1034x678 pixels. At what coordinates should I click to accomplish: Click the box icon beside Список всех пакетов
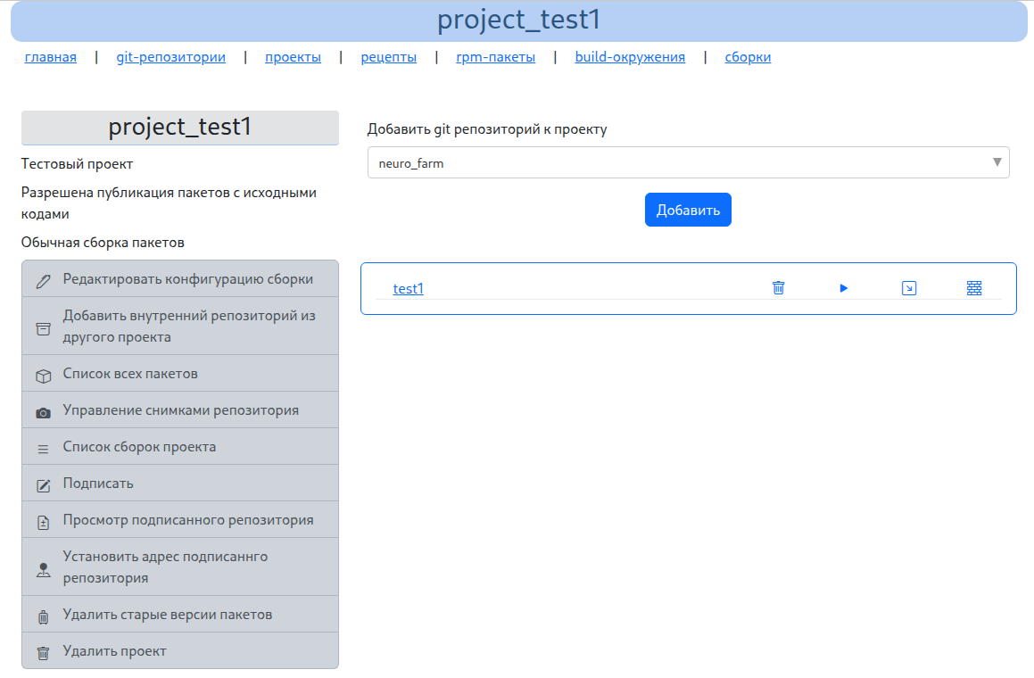click(x=43, y=376)
